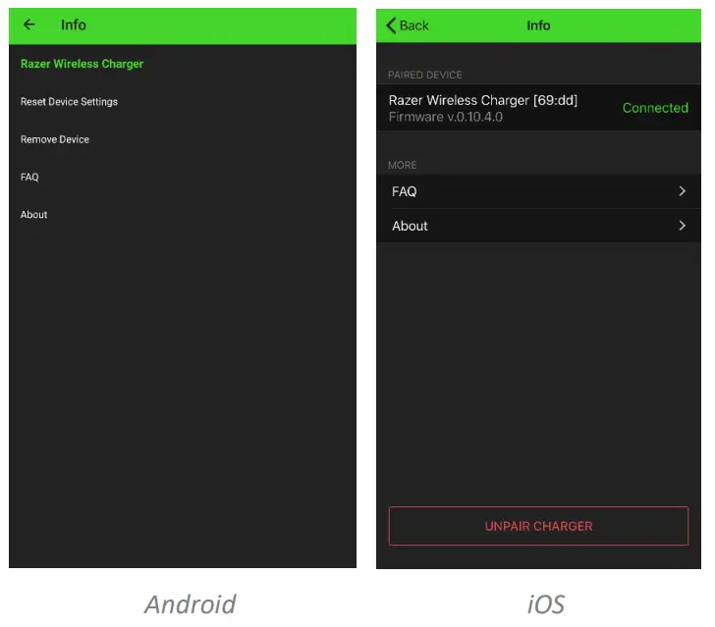Tap the MORE section label

tap(403, 165)
